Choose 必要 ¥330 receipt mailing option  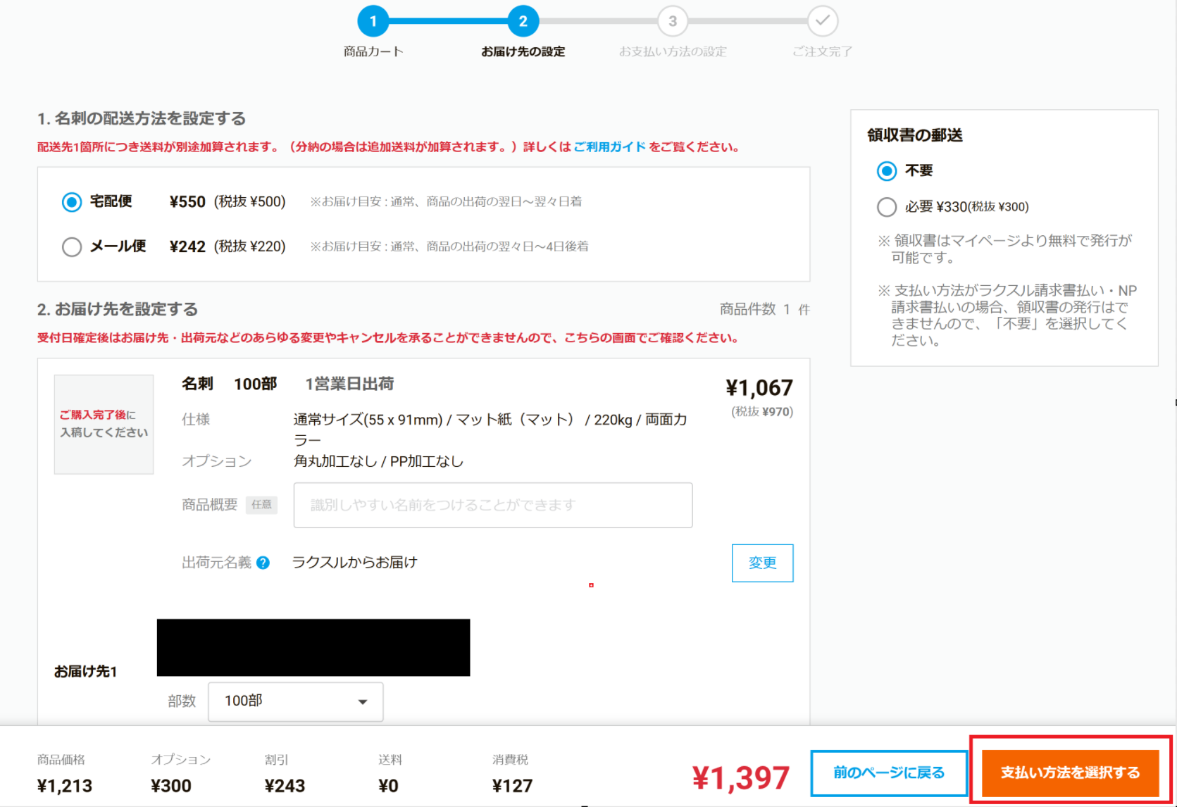[886, 207]
